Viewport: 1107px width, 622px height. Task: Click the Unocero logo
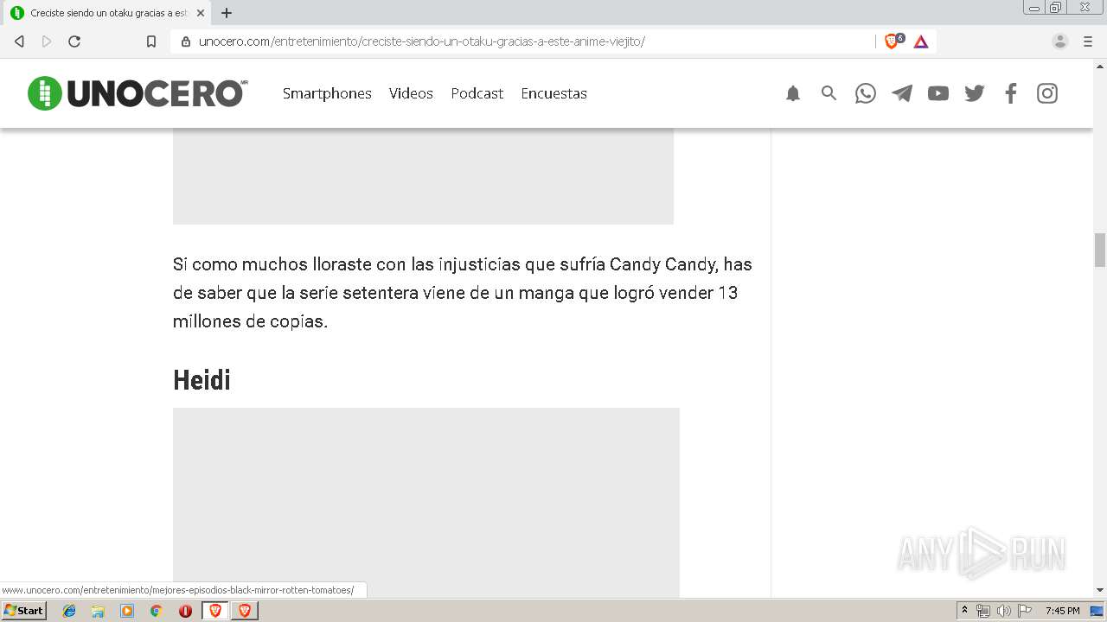click(x=138, y=93)
